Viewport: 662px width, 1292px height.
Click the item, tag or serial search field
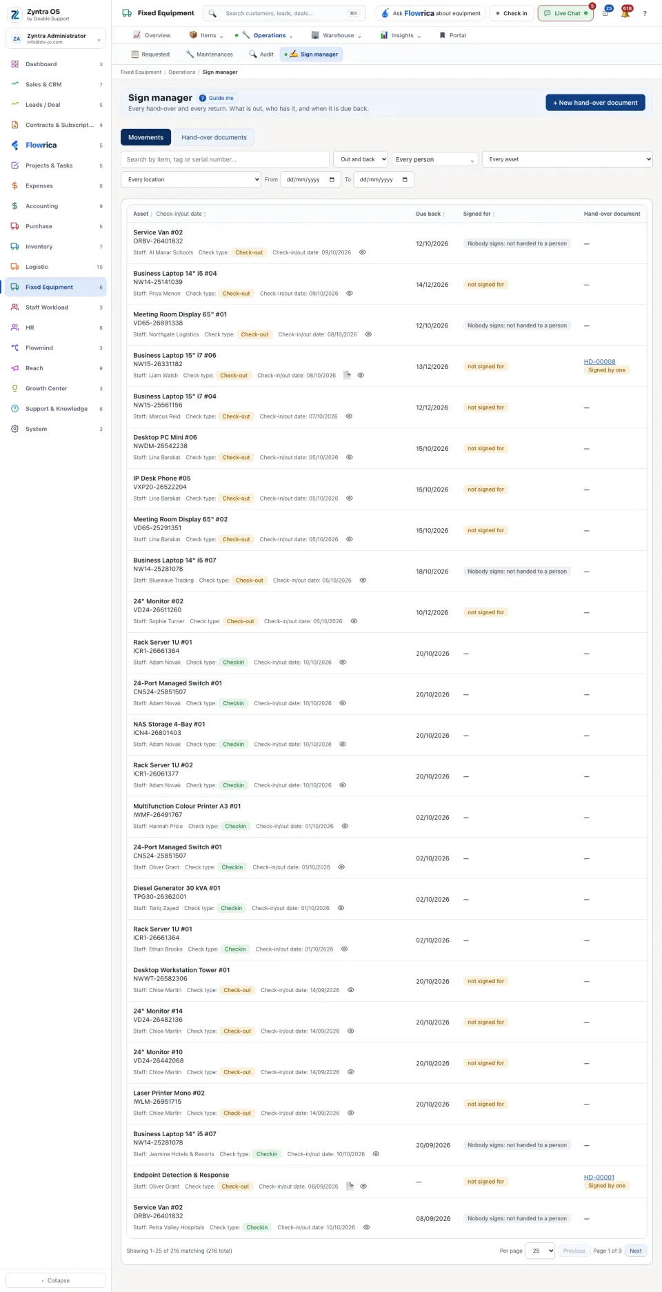point(225,159)
